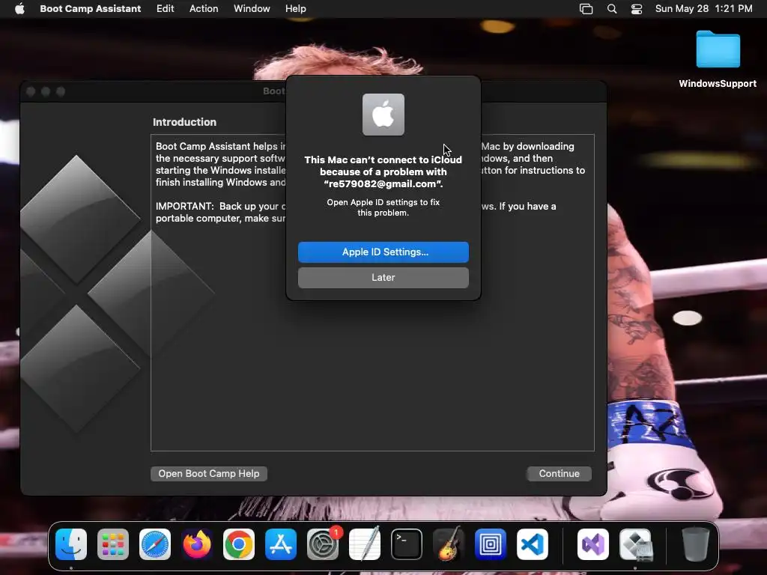
Task: Click Boot Camp Assistant Dock icon
Action: (635, 544)
